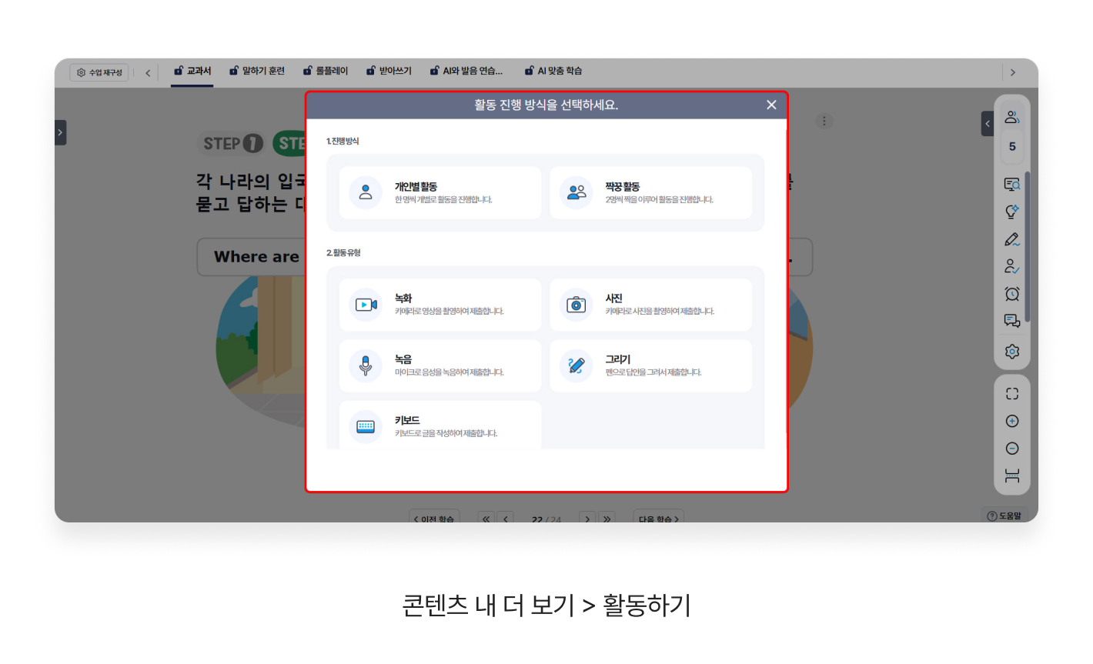Open the 롤플레이 tab
Image resolution: width=1093 pixels, height=664 pixels.
coord(326,71)
